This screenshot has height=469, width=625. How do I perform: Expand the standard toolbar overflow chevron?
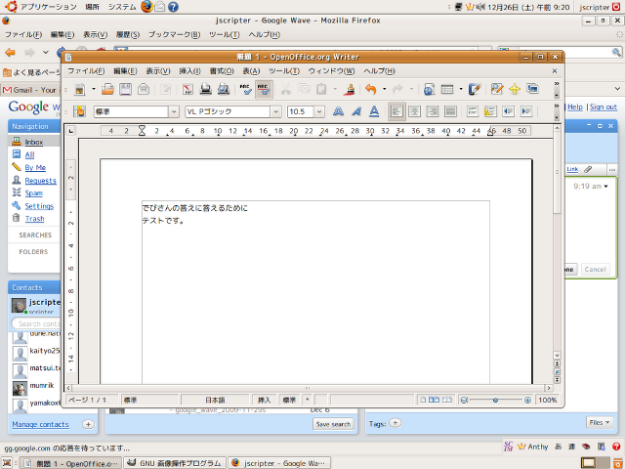coord(557,84)
